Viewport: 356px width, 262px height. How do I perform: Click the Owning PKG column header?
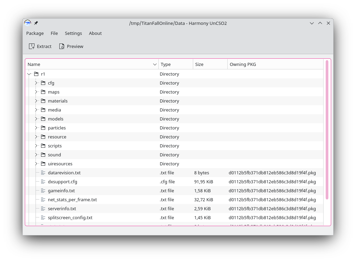click(275, 64)
